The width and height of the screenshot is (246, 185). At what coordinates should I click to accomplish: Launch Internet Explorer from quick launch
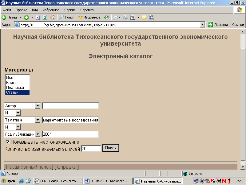click(x=21, y=181)
